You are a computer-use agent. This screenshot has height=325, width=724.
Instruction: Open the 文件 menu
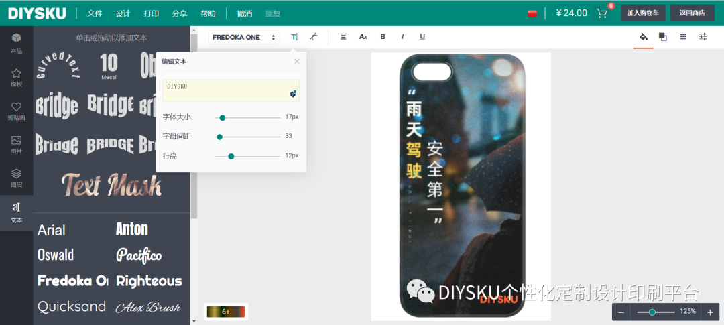tap(95, 13)
